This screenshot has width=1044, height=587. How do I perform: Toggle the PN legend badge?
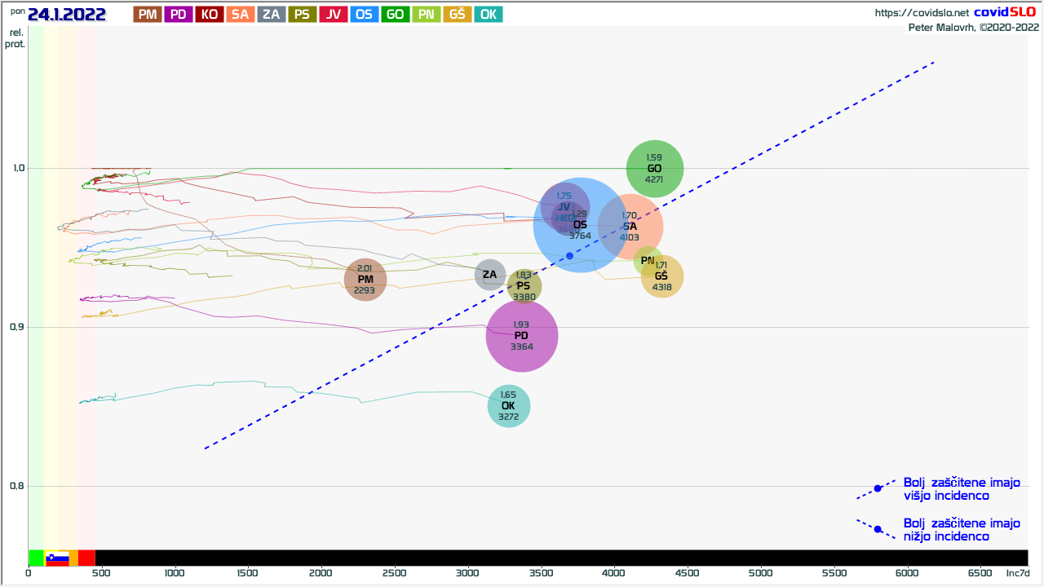(x=427, y=14)
